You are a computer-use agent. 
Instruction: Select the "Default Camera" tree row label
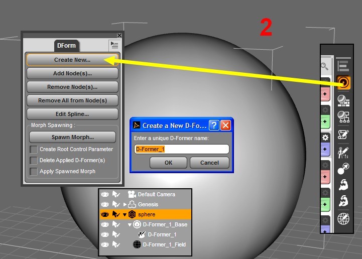point(156,194)
